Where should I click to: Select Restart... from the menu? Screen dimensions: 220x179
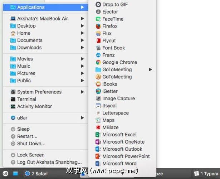coord(45,136)
